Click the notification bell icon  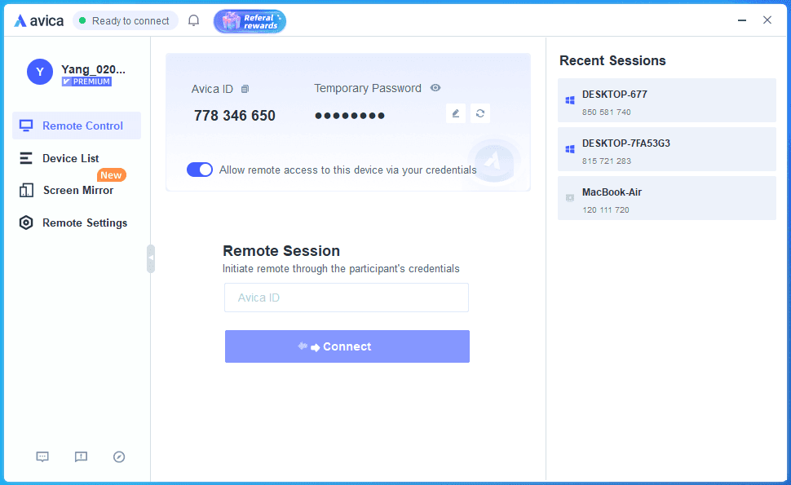tap(193, 20)
